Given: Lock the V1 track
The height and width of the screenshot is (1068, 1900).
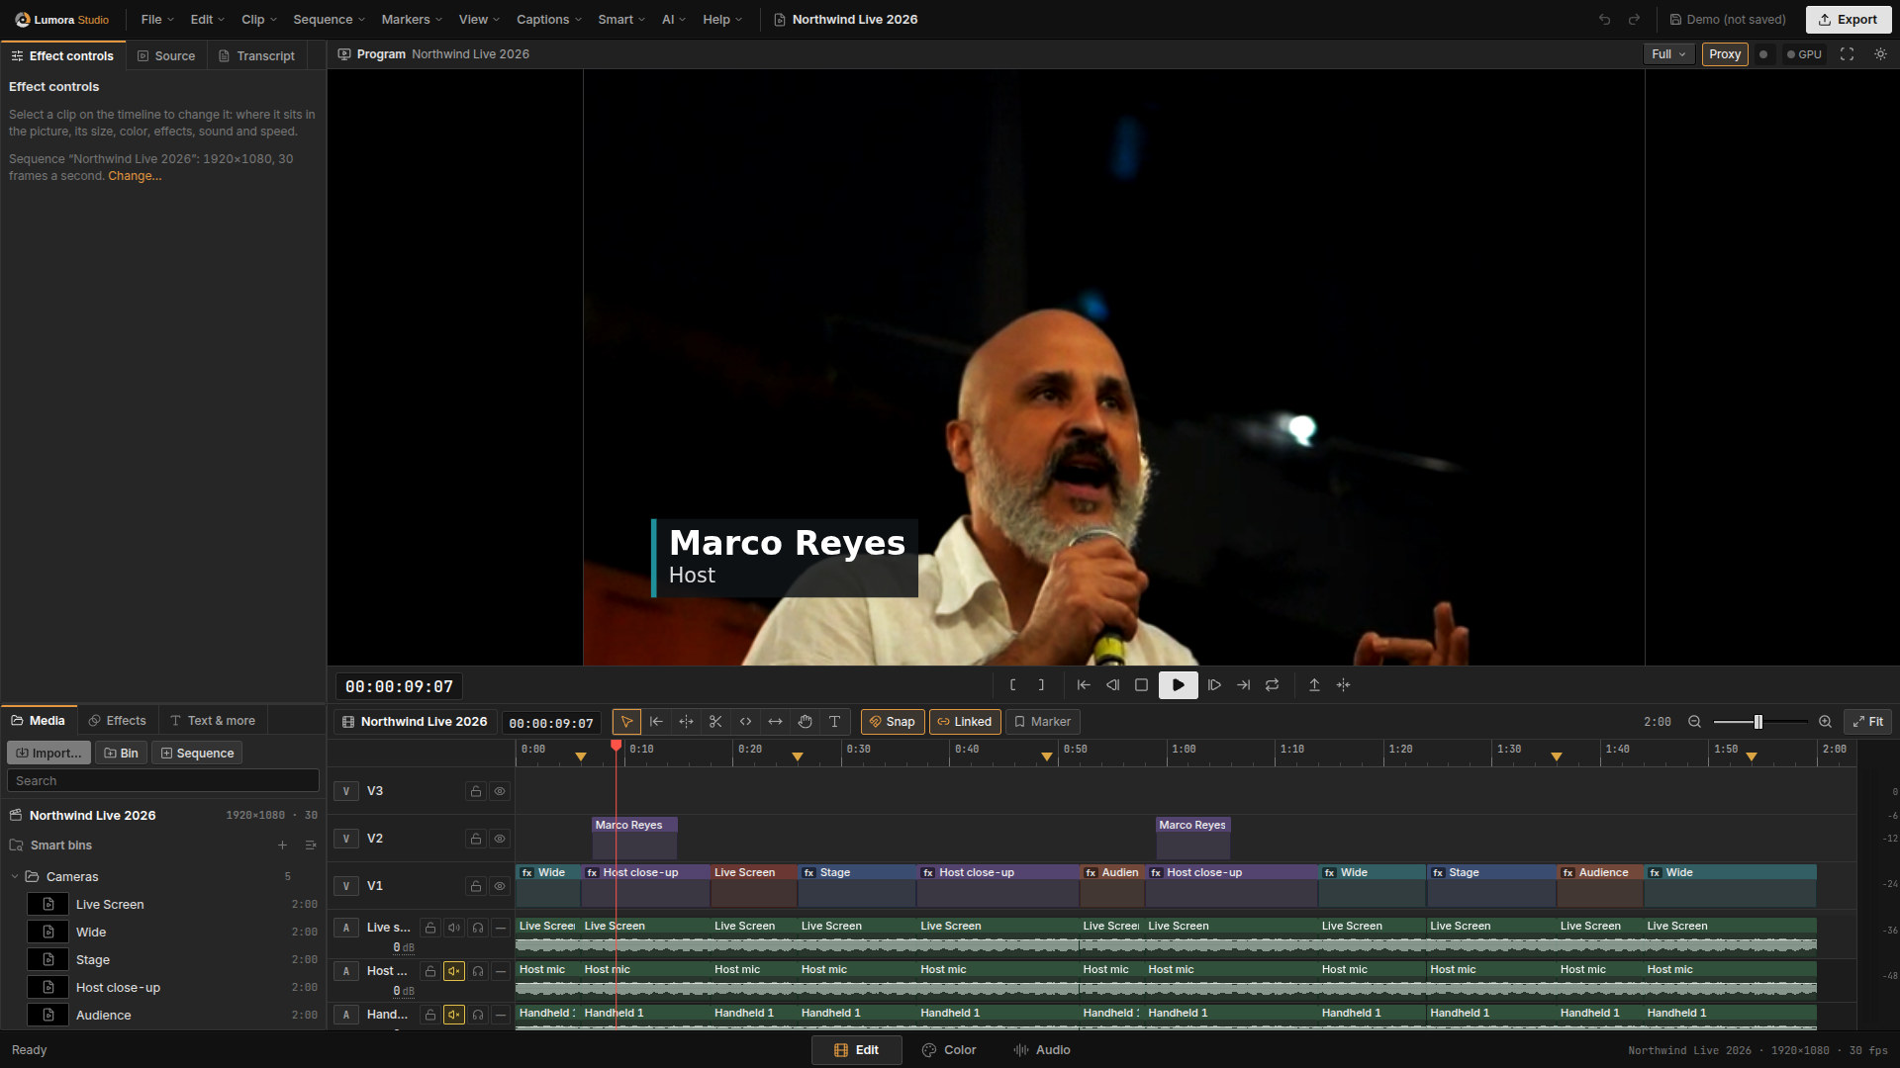Looking at the screenshot, I should (x=476, y=886).
